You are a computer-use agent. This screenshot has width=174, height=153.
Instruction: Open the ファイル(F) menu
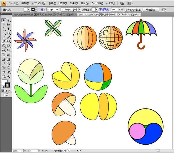[x=14, y=3]
